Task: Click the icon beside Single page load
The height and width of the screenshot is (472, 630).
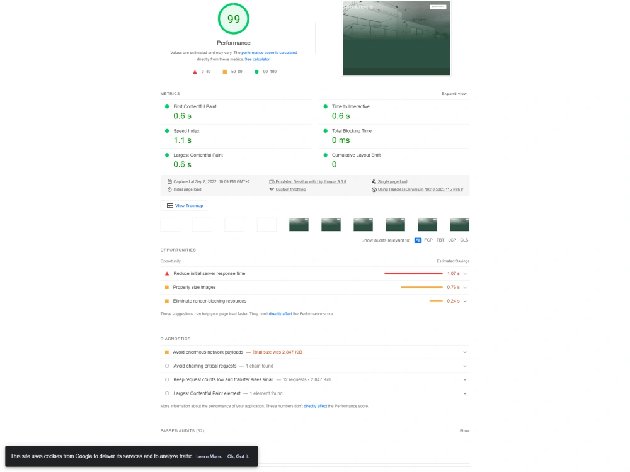Action: coord(374,181)
